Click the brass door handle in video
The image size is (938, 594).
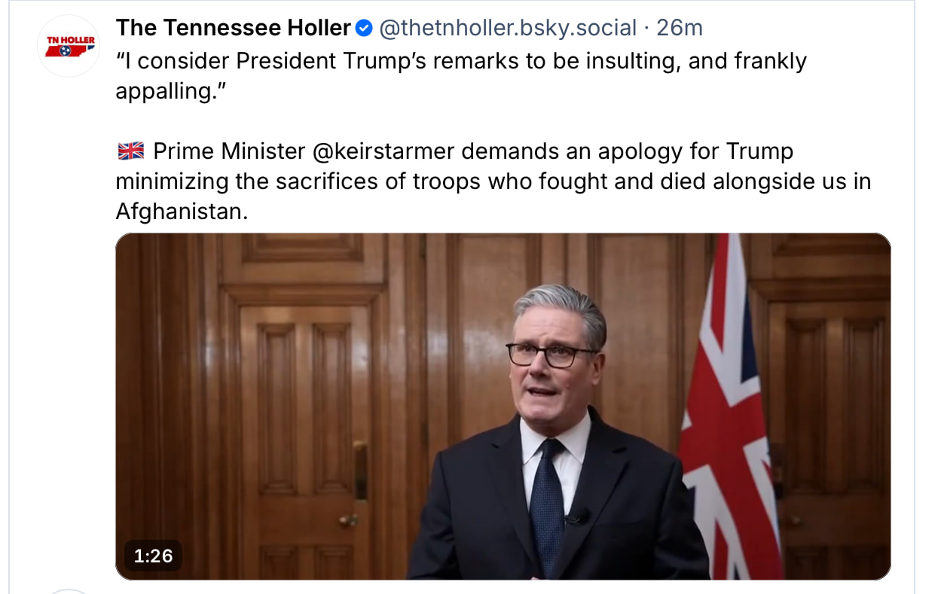348,519
